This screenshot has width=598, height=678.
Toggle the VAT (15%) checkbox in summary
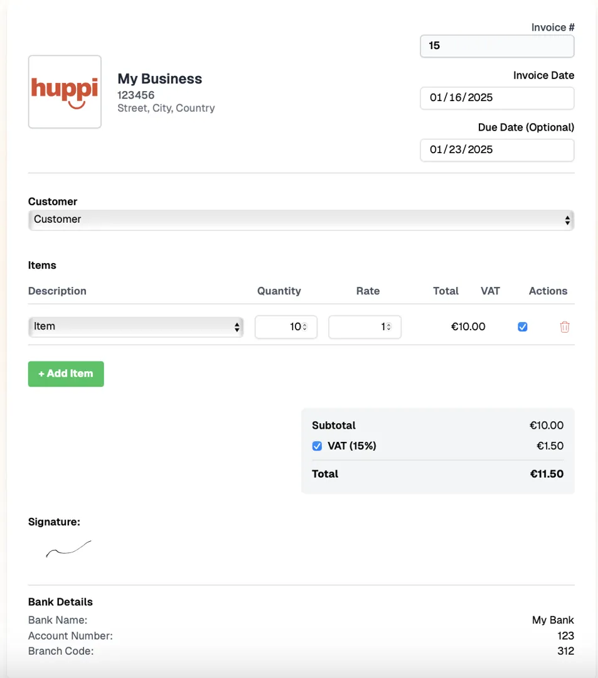[318, 446]
